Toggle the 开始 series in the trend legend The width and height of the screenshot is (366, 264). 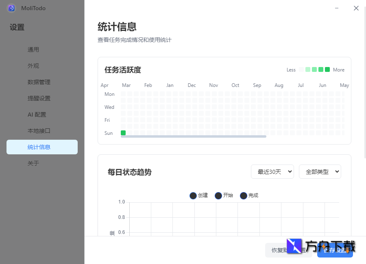(x=224, y=195)
